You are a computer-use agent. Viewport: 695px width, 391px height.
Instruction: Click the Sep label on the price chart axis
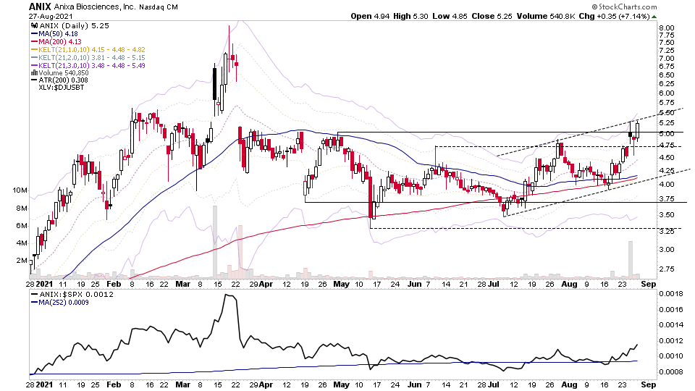coord(649,284)
